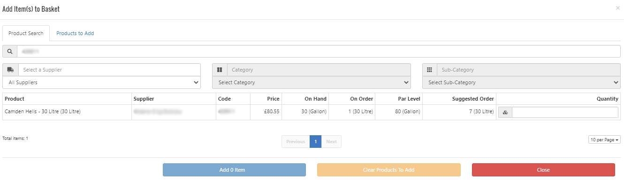Select the Product Search tab
The width and height of the screenshot is (624, 182).
pos(26,33)
